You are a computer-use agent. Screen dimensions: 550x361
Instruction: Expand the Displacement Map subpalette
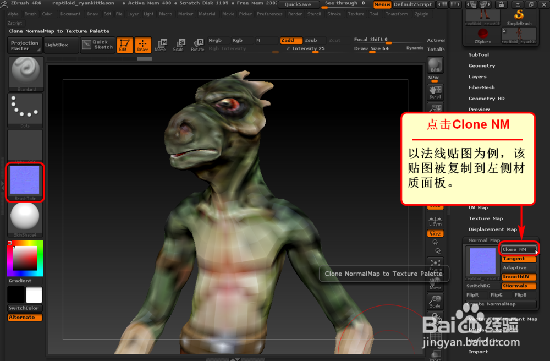coord(492,229)
